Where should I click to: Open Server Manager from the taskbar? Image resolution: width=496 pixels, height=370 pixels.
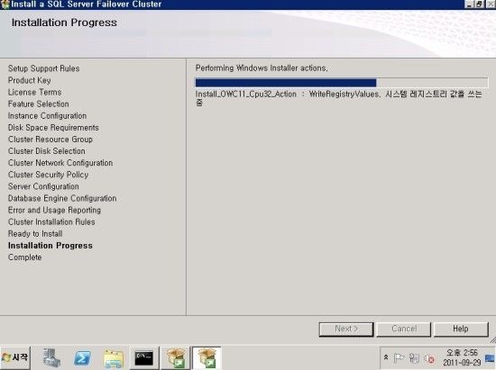pos(51,358)
